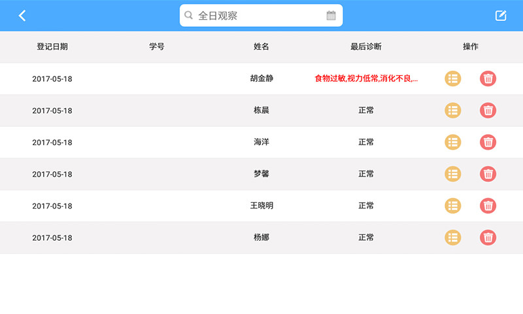Go back using the left arrow

[22, 16]
